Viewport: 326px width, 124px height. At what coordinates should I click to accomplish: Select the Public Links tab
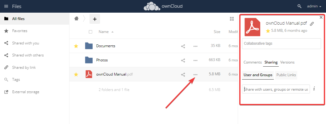click(286, 75)
